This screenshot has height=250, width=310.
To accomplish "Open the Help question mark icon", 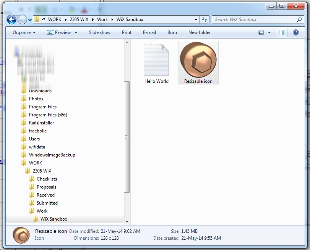I will (295, 32).
